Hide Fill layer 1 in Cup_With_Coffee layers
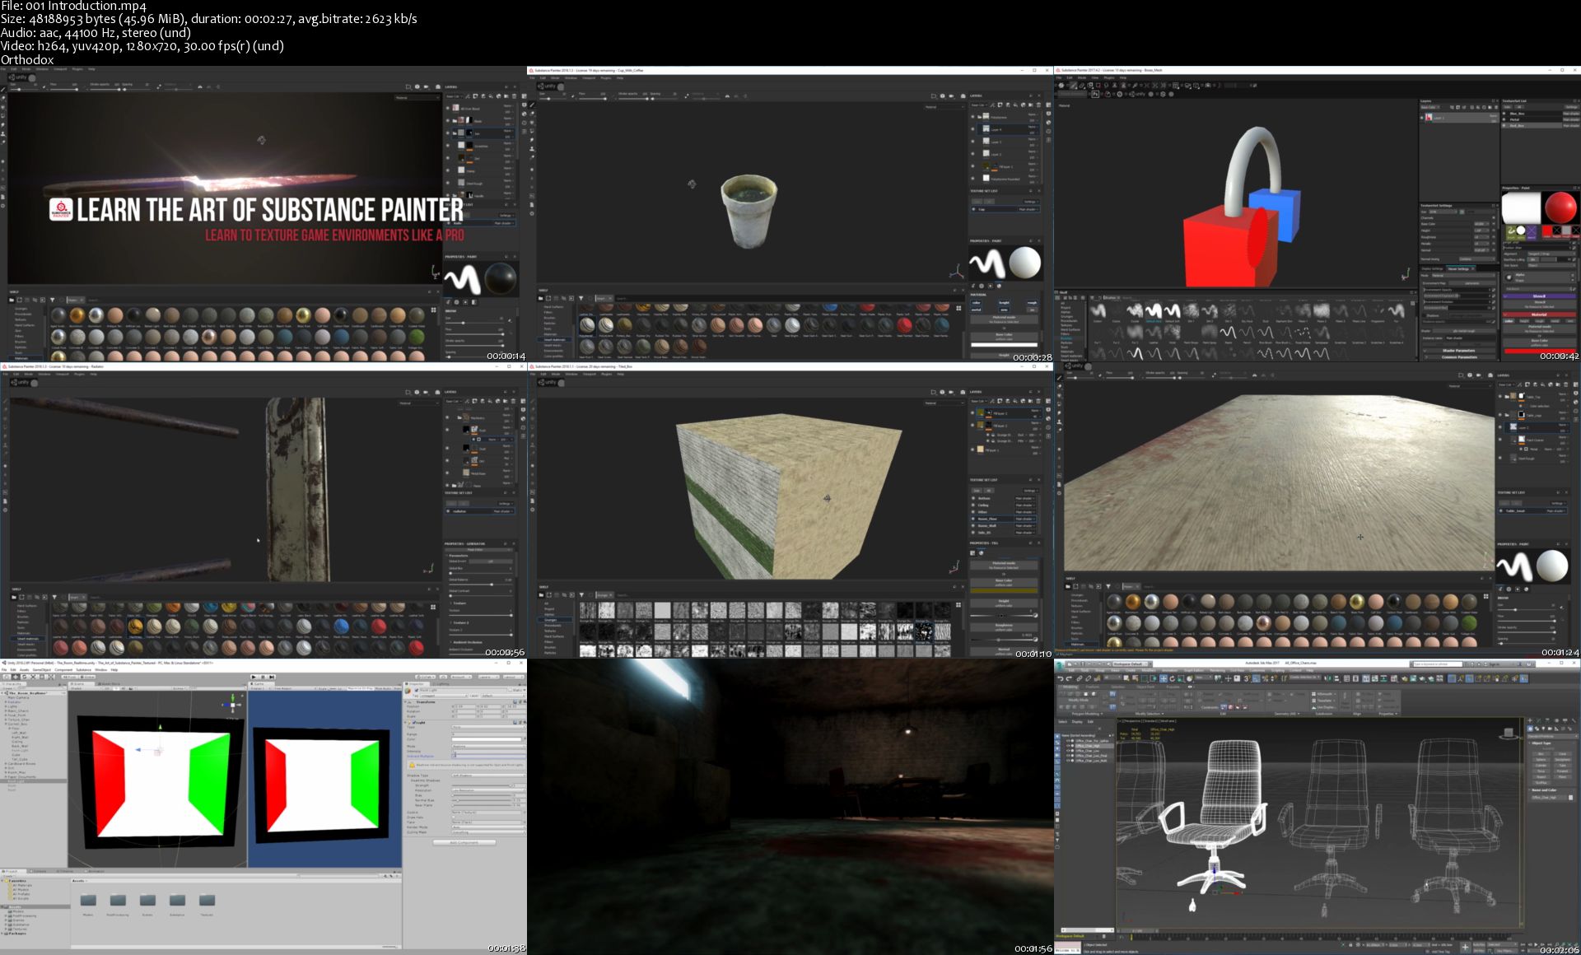This screenshot has width=1581, height=955. tap(972, 166)
